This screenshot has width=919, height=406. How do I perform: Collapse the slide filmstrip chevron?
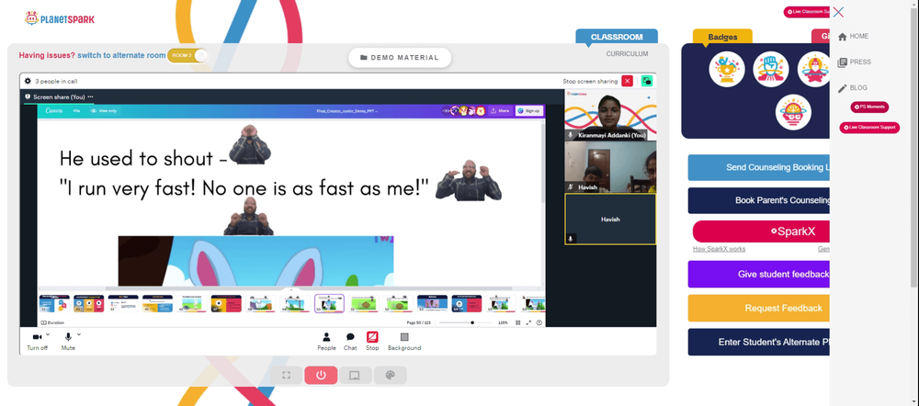tap(291, 289)
